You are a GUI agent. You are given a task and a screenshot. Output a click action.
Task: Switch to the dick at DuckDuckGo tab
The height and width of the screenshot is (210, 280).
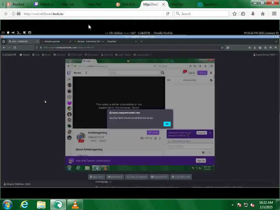tap(126, 4)
